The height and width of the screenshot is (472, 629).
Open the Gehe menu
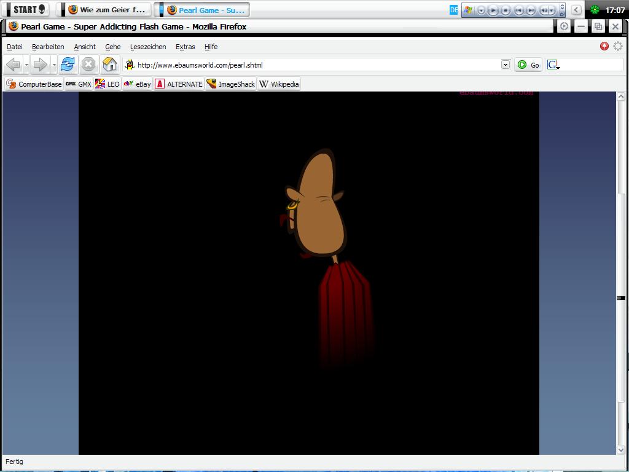(113, 47)
